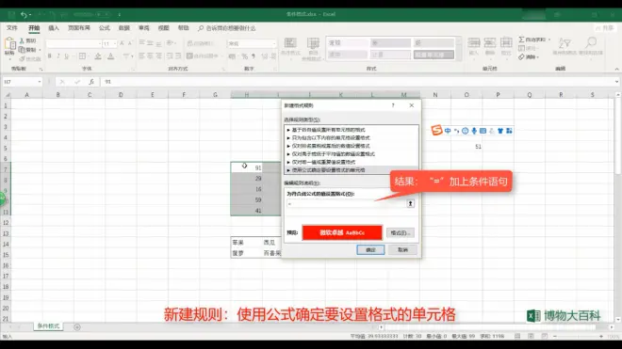This screenshot has width=622, height=349.
Task: Click the Find and Select magnifier icon
Action: pos(591,46)
